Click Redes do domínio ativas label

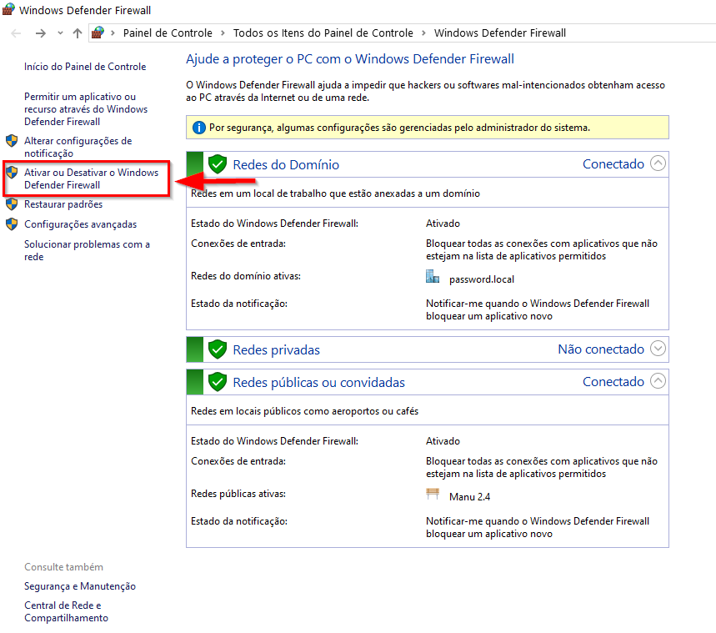tap(246, 276)
